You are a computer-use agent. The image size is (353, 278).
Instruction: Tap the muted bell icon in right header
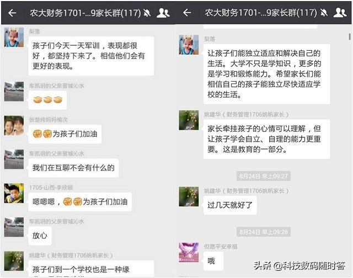pos(324,13)
